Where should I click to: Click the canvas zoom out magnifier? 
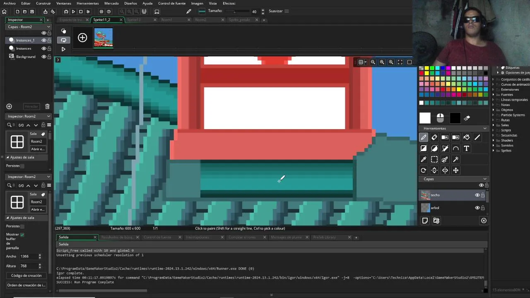click(x=373, y=62)
